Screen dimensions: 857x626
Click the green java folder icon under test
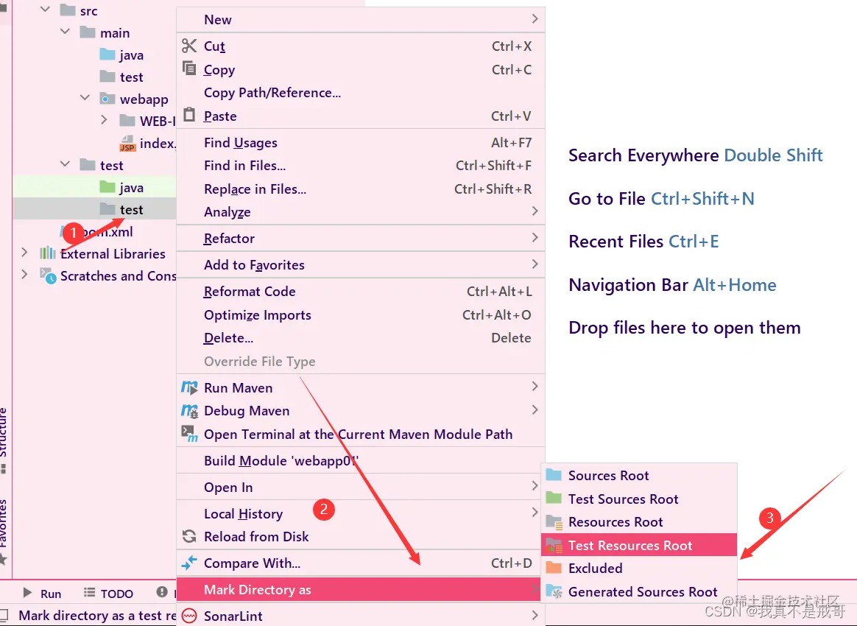[x=107, y=187]
